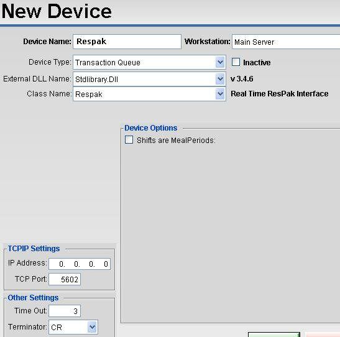Image resolution: width=340 pixels, height=337 pixels.
Task: Select last octet of IP Address
Action: (x=104, y=264)
